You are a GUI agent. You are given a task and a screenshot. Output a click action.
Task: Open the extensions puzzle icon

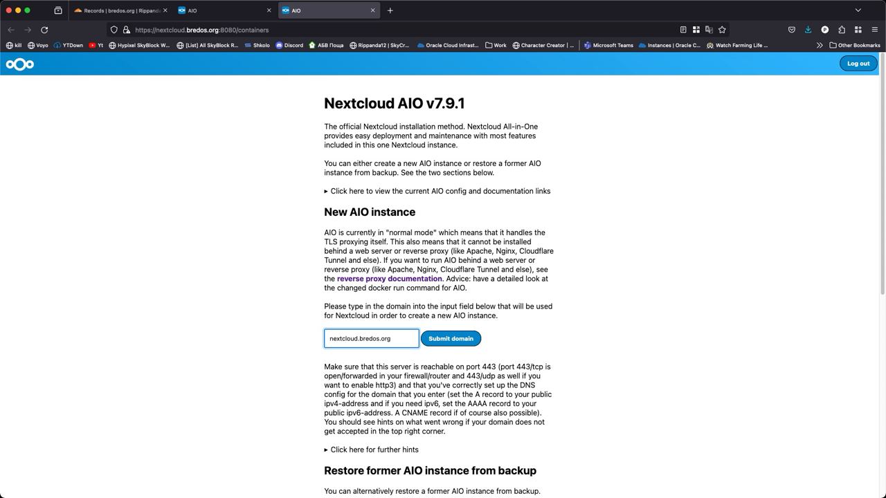pos(842,30)
